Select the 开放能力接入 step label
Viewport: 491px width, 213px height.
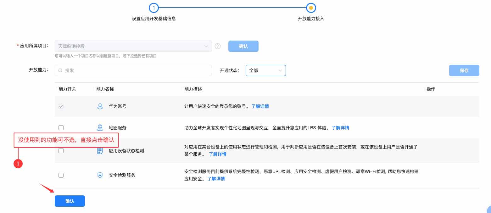(x=311, y=19)
